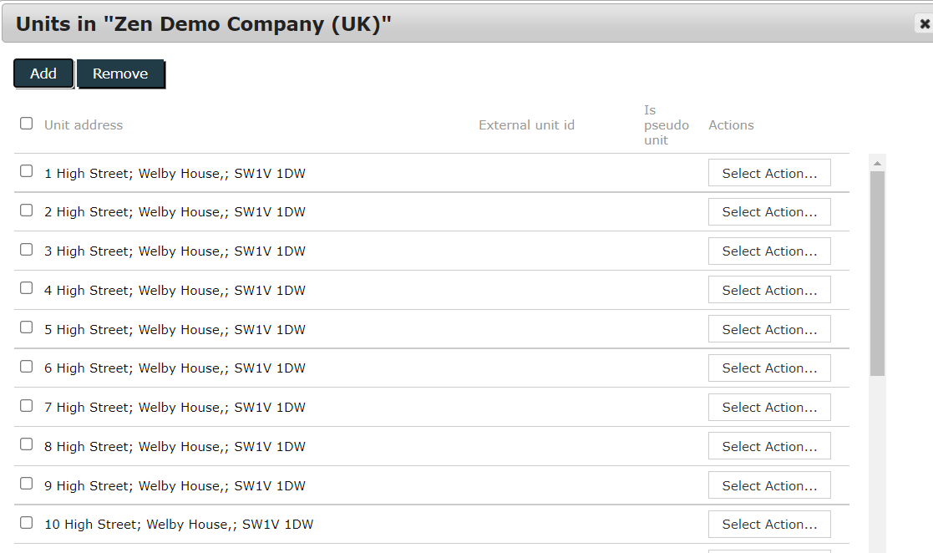Click the Unit address column header
This screenshot has height=553, width=933.
[x=84, y=125]
